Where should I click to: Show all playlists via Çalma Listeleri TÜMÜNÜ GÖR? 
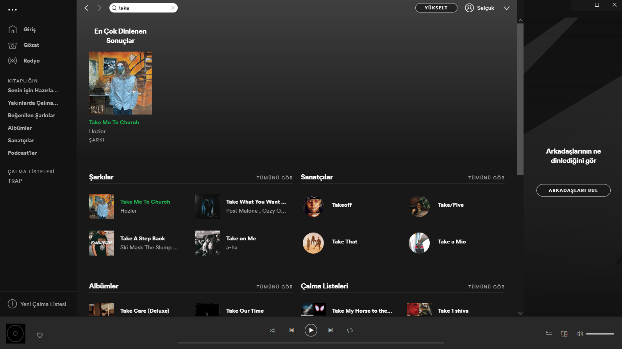[x=486, y=287]
